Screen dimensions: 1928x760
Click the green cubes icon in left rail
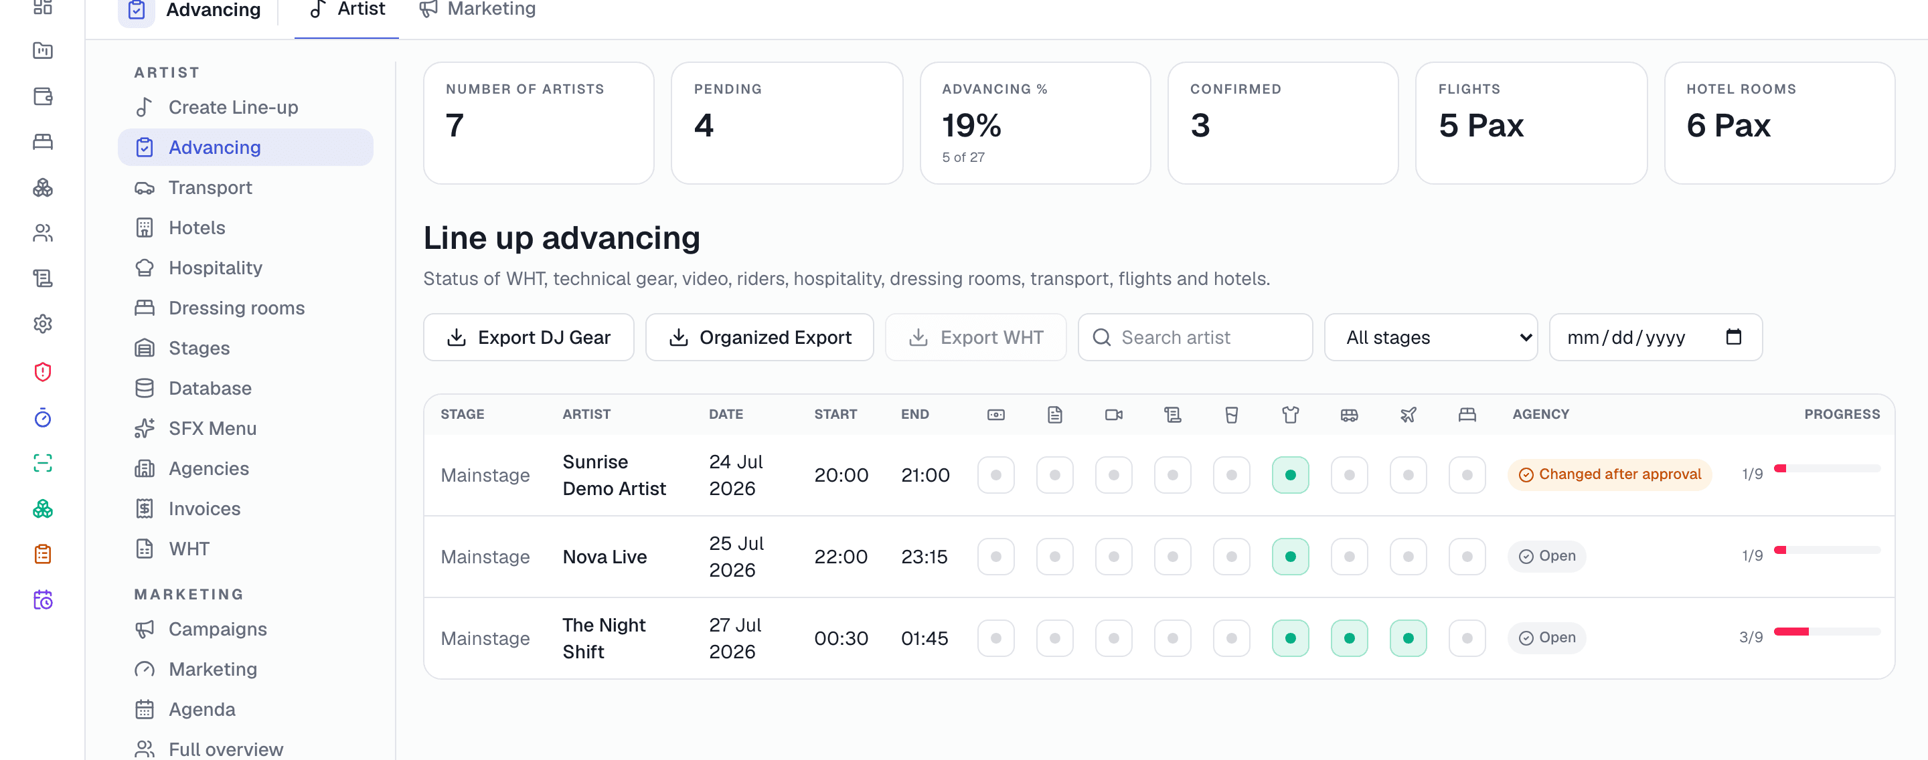tap(43, 508)
